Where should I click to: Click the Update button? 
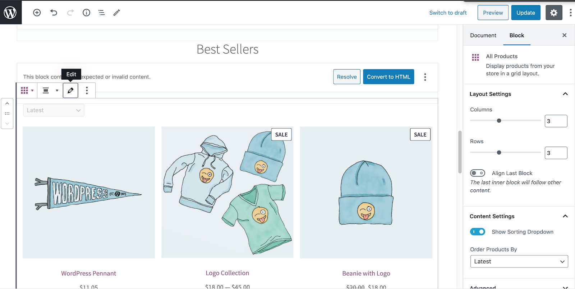(526, 13)
